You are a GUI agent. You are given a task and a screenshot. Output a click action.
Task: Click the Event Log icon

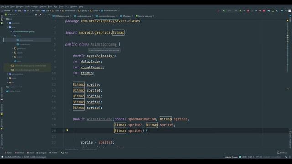point(278,153)
